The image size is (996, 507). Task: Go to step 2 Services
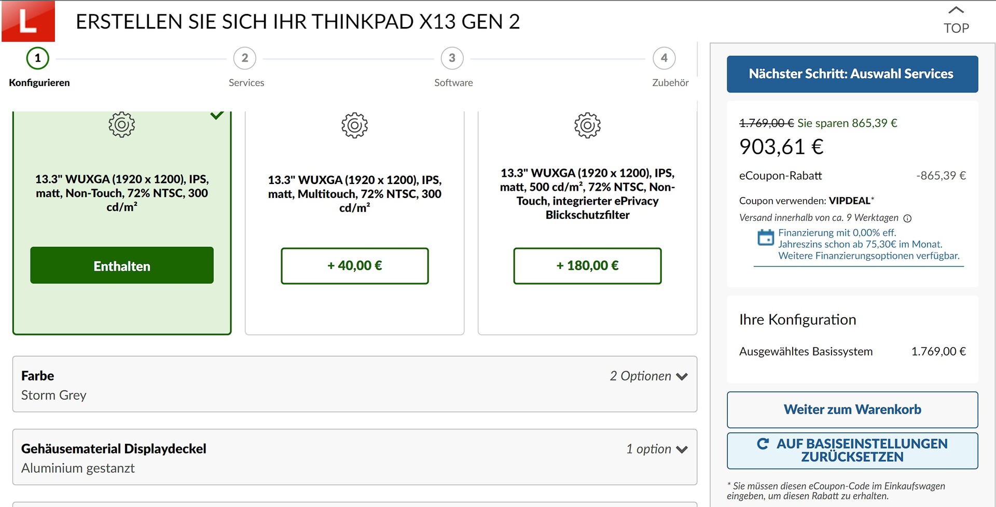coord(245,58)
